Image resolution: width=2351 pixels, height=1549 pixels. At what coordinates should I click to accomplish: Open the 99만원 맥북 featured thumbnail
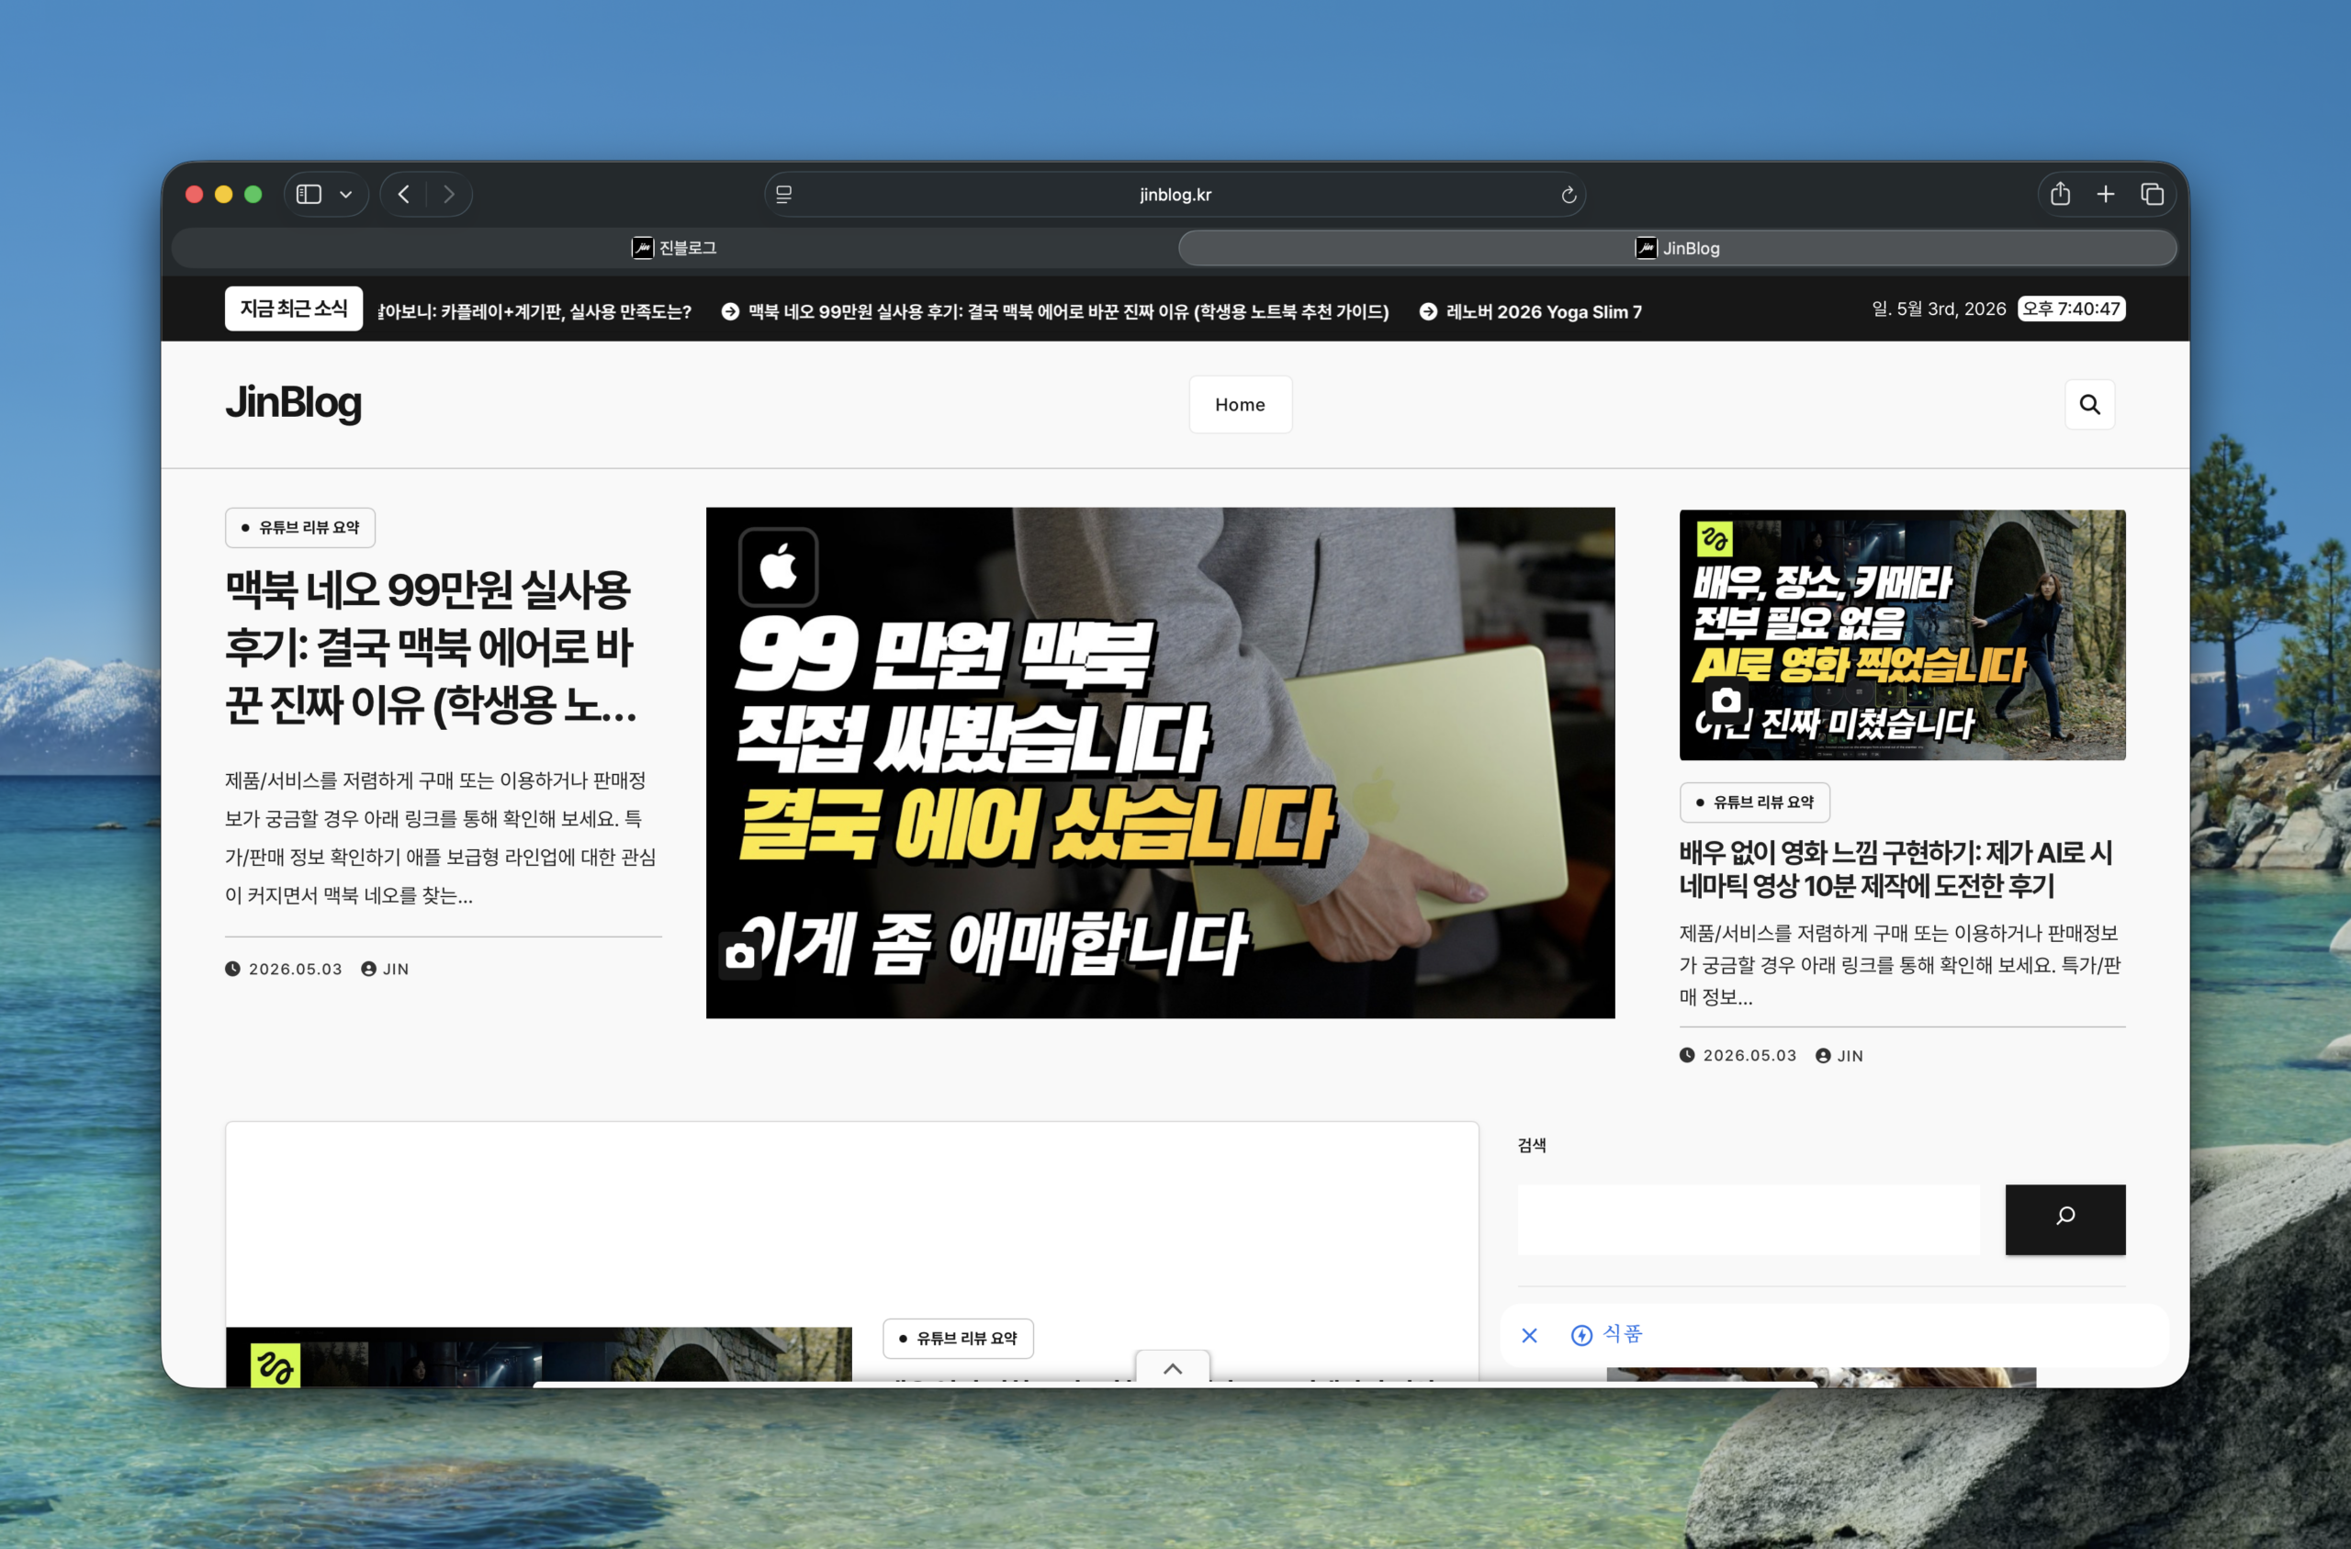click(x=1160, y=763)
